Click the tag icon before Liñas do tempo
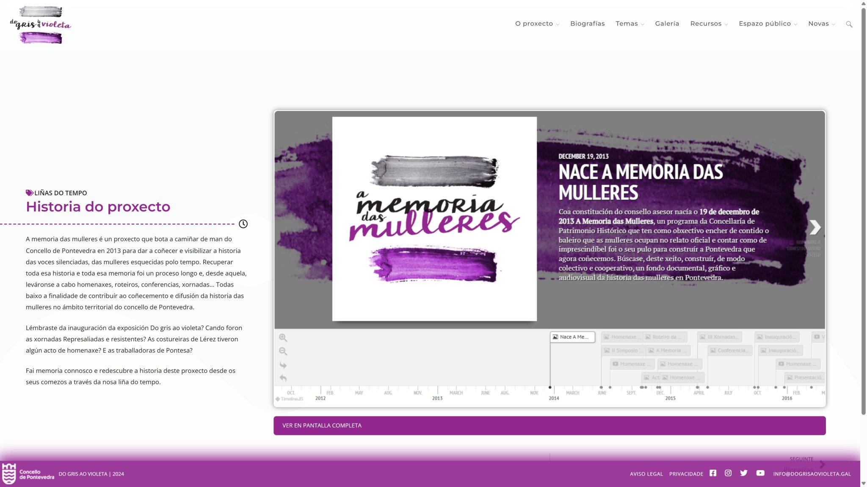The height and width of the screenshot is (487, 867). tap(30, 193)
